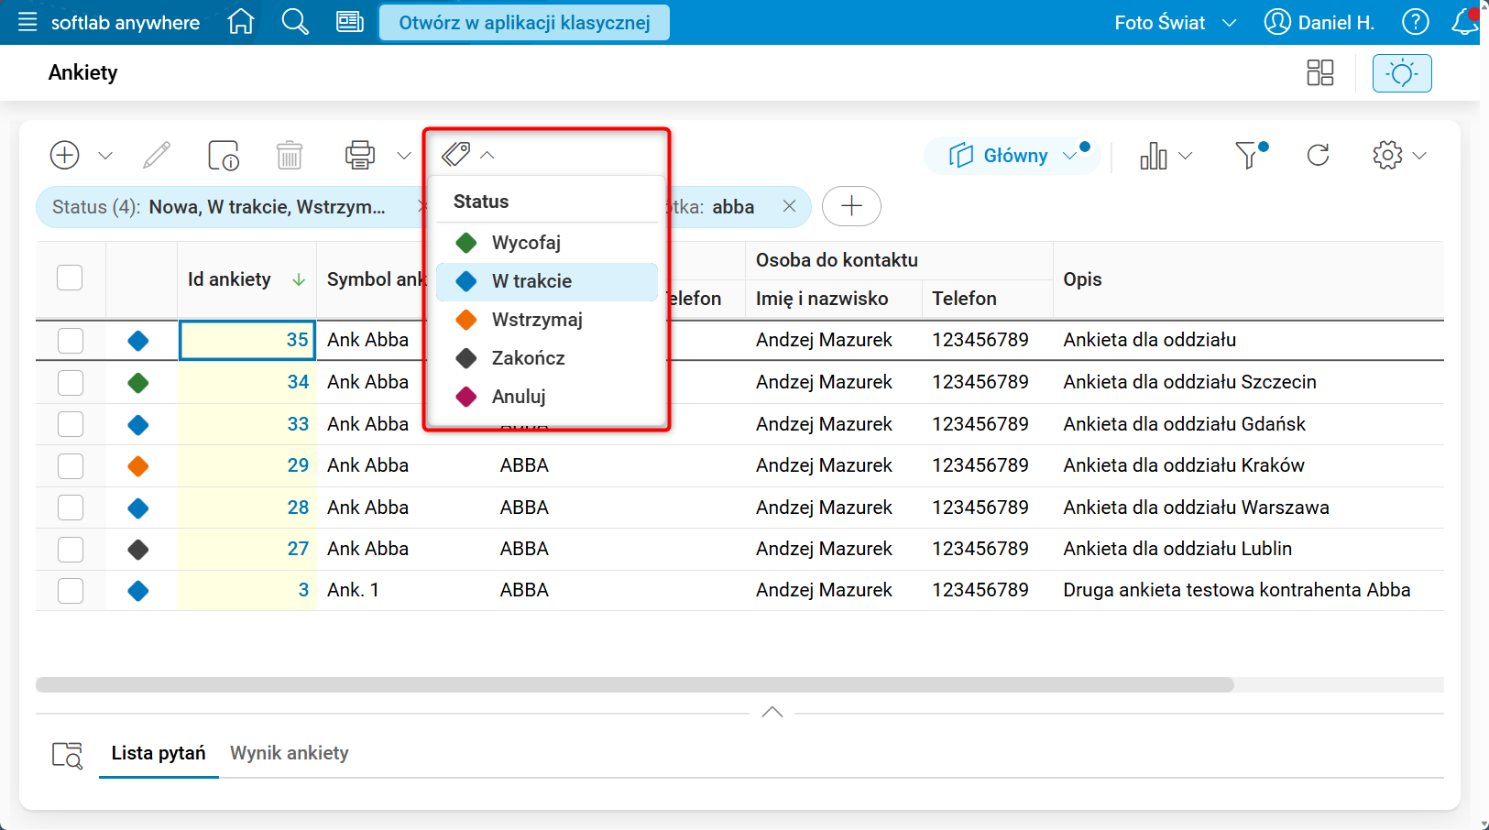Click the blue status diamond for survey 33
The height and width of the screenshot is (830, 1489).
(138, 425)
